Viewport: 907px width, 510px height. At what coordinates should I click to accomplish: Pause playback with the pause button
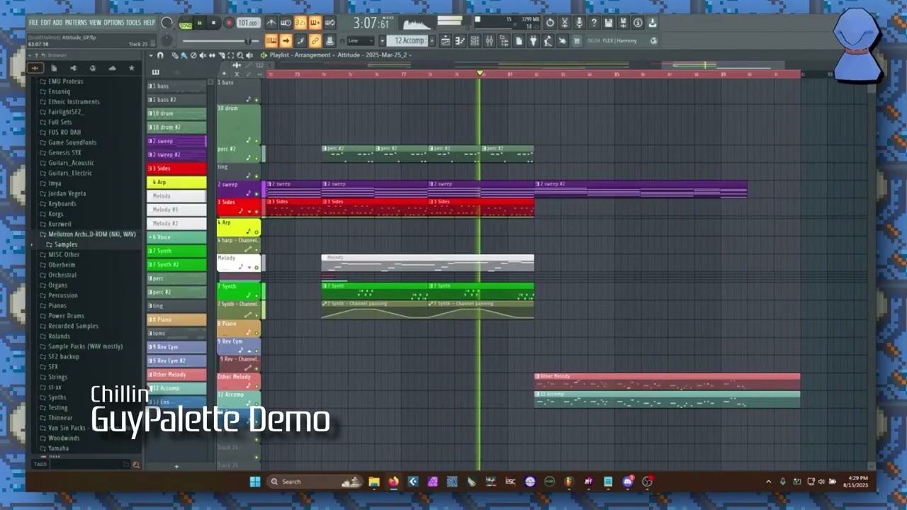click(200, 23)
